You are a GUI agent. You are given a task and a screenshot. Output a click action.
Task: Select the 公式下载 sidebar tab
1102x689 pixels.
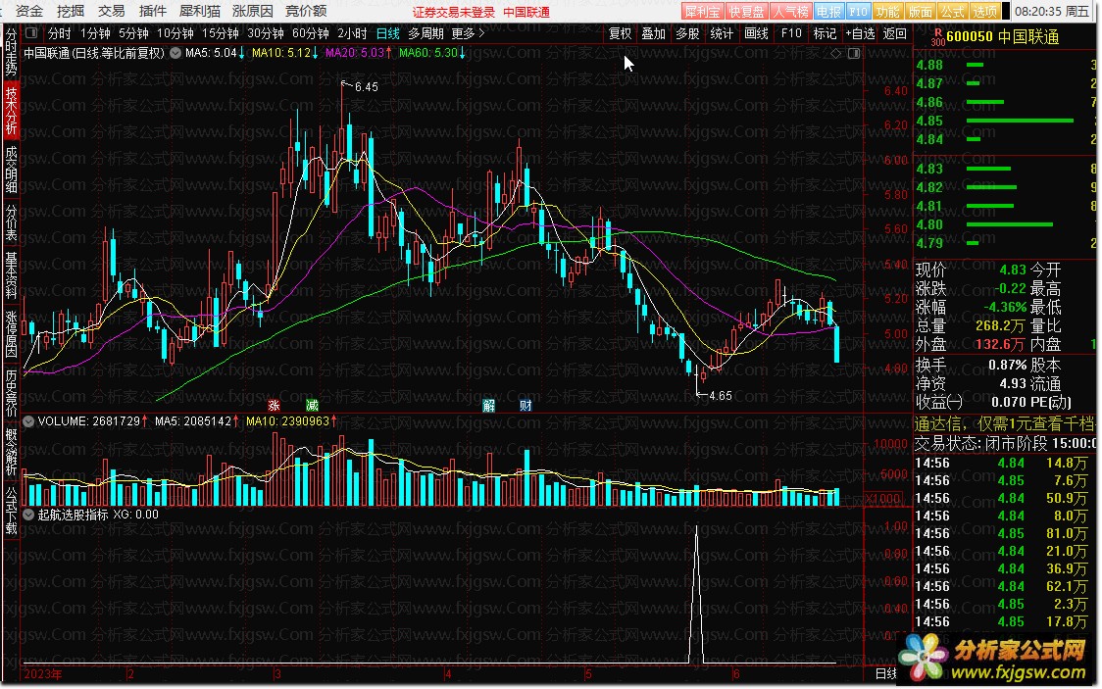[11, 510]
